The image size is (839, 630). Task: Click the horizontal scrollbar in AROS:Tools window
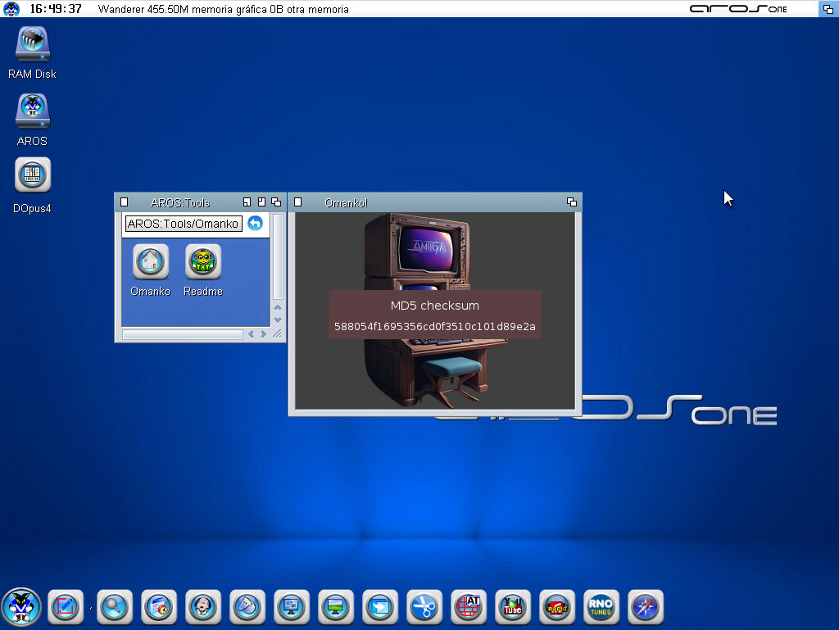(182, 334)
